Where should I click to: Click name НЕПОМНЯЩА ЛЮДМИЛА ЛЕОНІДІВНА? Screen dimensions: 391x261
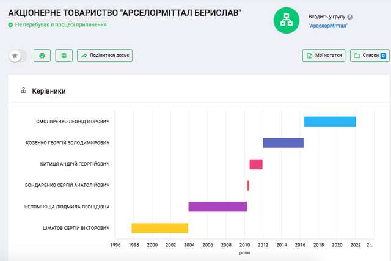tap(67, 207)
